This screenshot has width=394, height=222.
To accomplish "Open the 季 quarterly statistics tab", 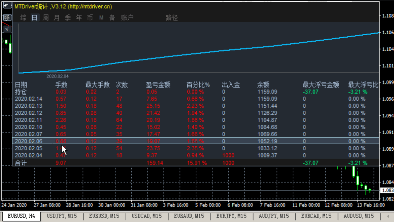I will pos(68,17).
